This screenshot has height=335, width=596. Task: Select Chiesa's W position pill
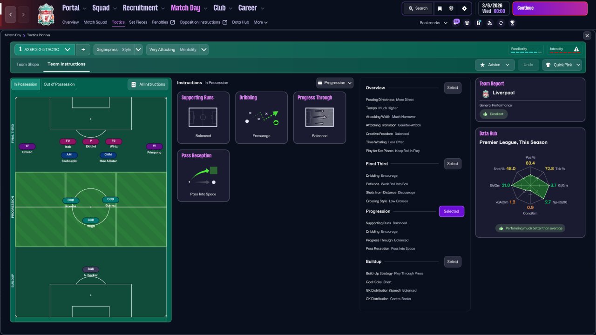pyautogui.click(x=27, y=146)
